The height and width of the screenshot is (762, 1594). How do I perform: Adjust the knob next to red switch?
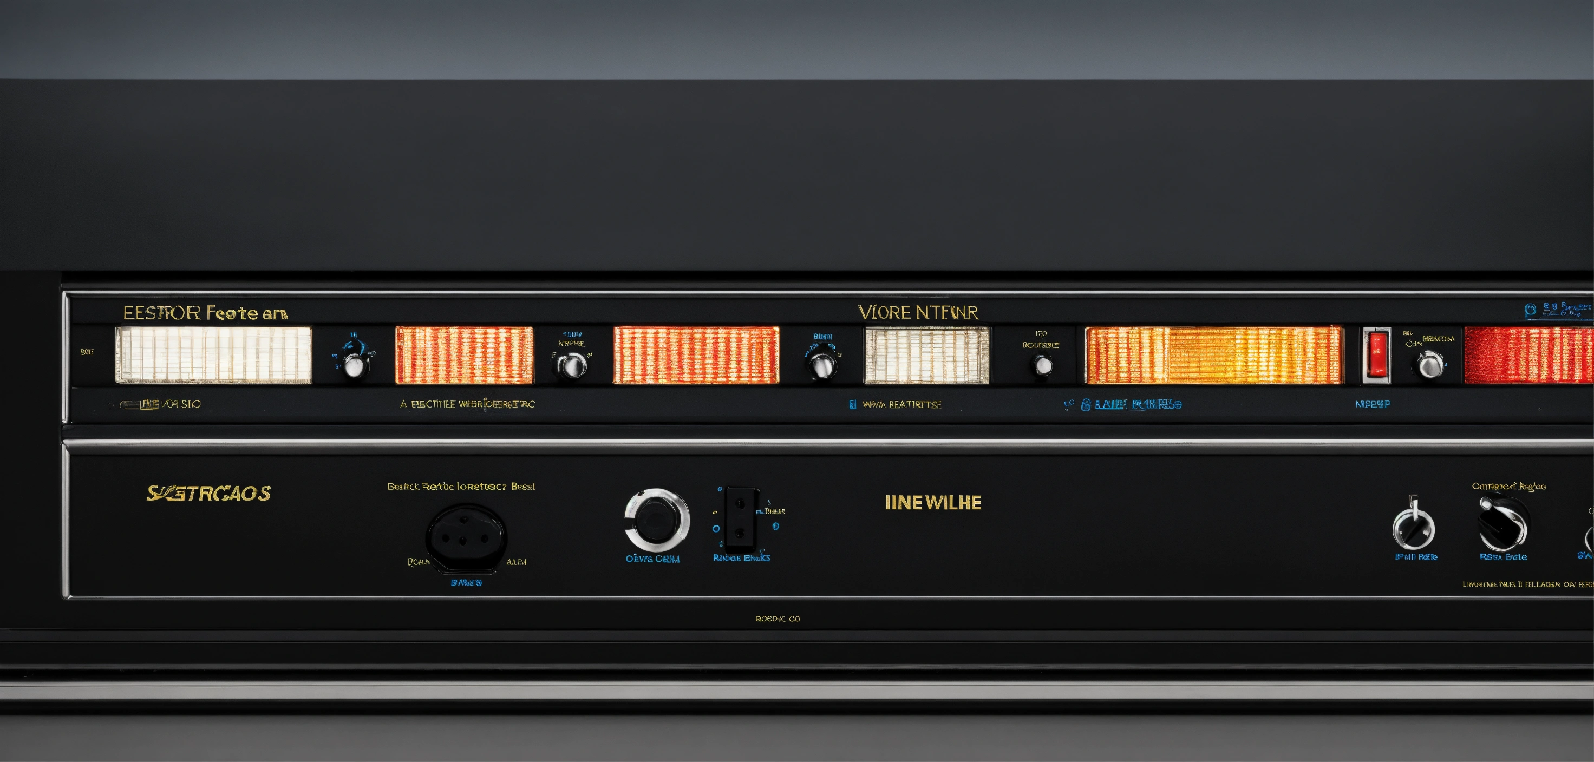click(1430, 365)
